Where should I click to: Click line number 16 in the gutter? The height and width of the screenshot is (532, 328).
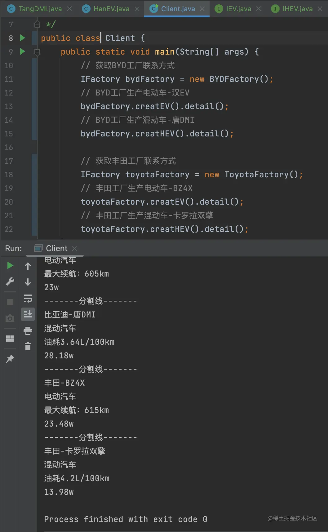(9, 147)
